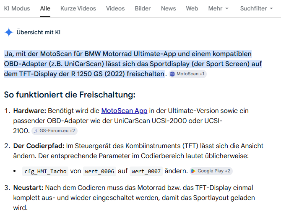Viewport: 281px width, 223px height.
Task: Click the 'Übersicht mit KI' label
Action: point(38,32)
